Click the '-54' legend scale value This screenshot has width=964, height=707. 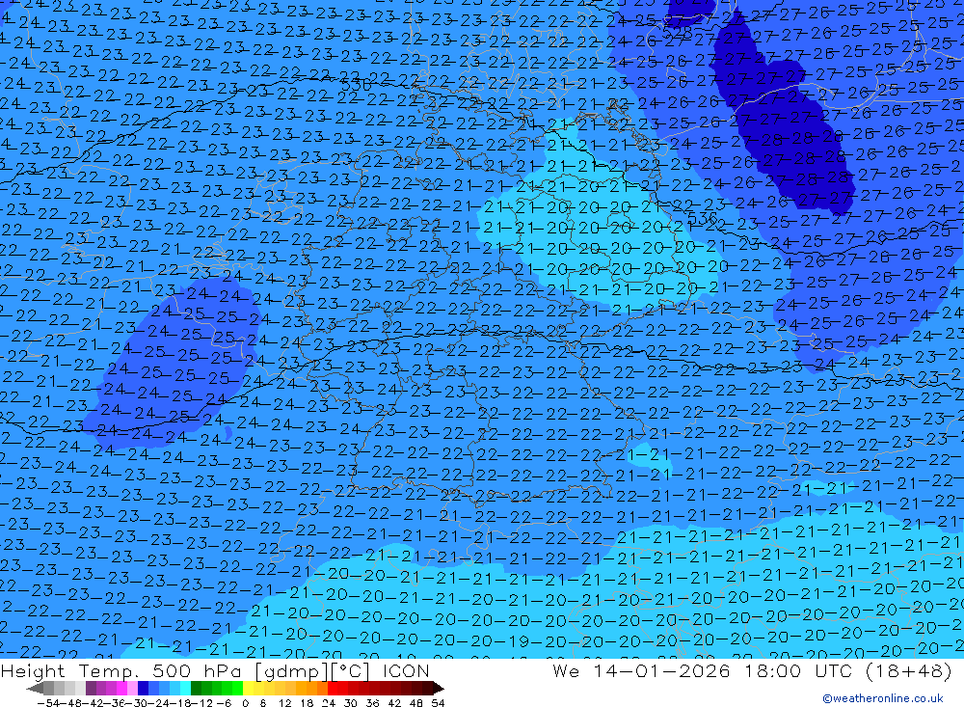point(48,703)
